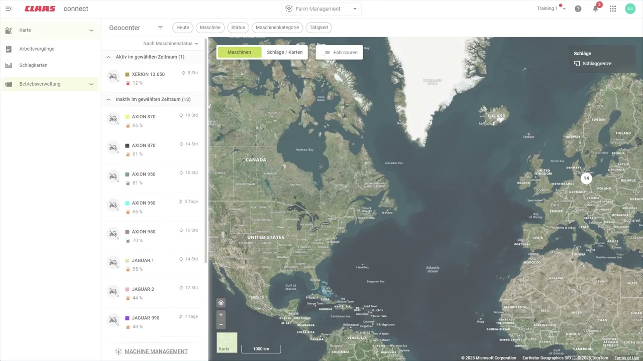Screen dimensions: 643x361
Task: Click the Schlagkarten chart icon
Action: tap(9, 65)
